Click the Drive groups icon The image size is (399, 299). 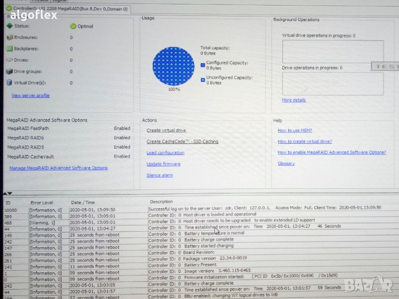click(x=9, y=71)
